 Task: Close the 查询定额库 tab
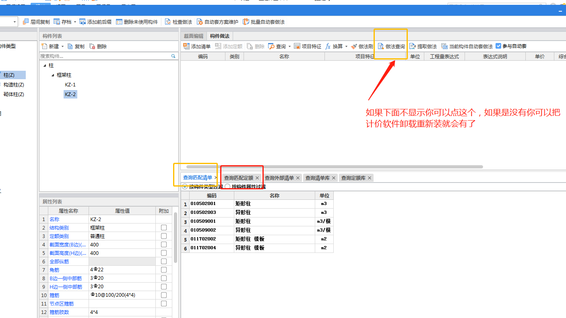(370, 178)
